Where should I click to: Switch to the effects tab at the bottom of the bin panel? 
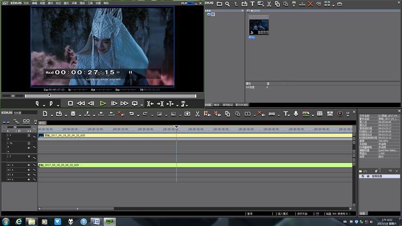point(217,105)
